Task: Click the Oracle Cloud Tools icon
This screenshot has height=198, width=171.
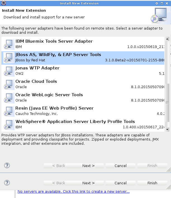Action: tap(9, 84)
